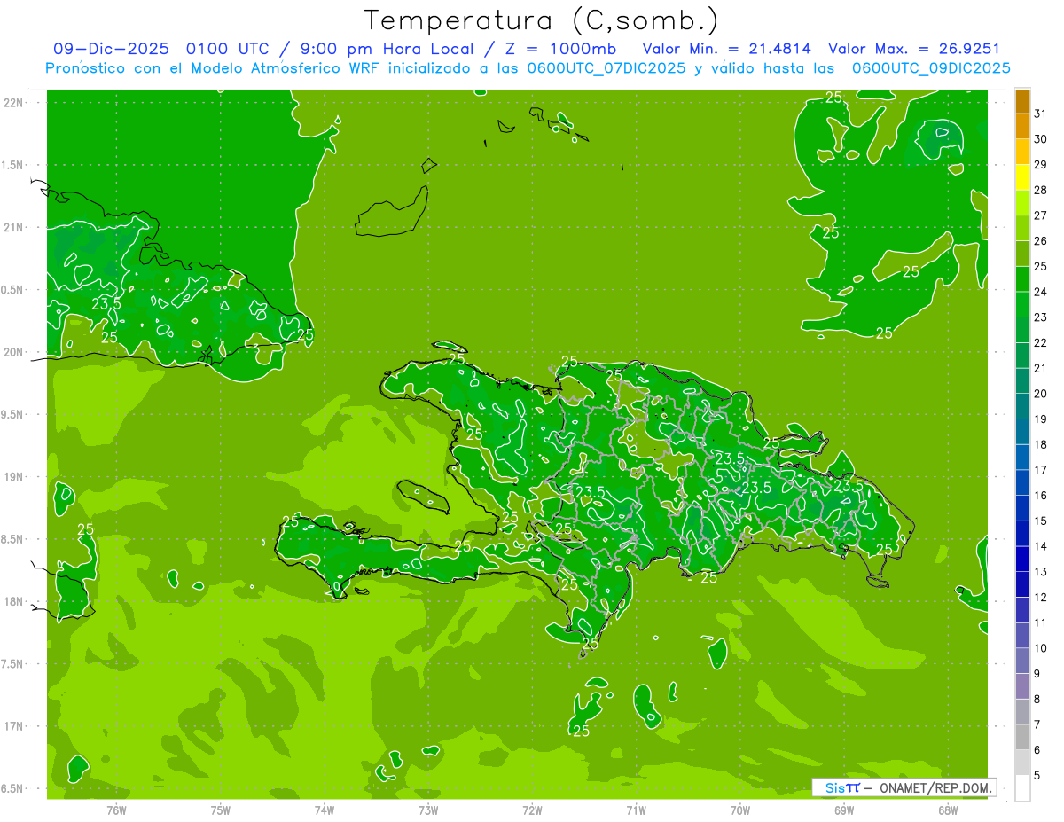Click the legend scale value 20
The image size is (1064, 822).
(1041, 394)
